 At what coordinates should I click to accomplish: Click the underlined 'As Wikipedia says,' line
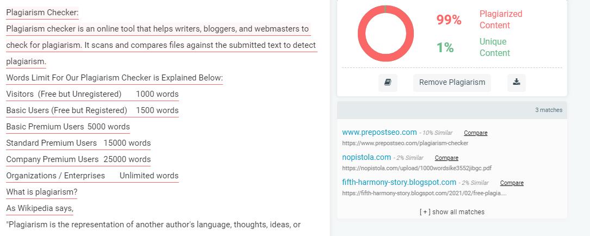point(40,208)
